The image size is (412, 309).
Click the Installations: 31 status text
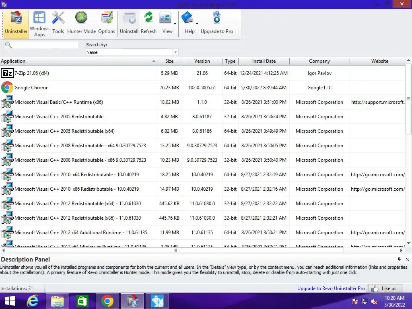16,288
